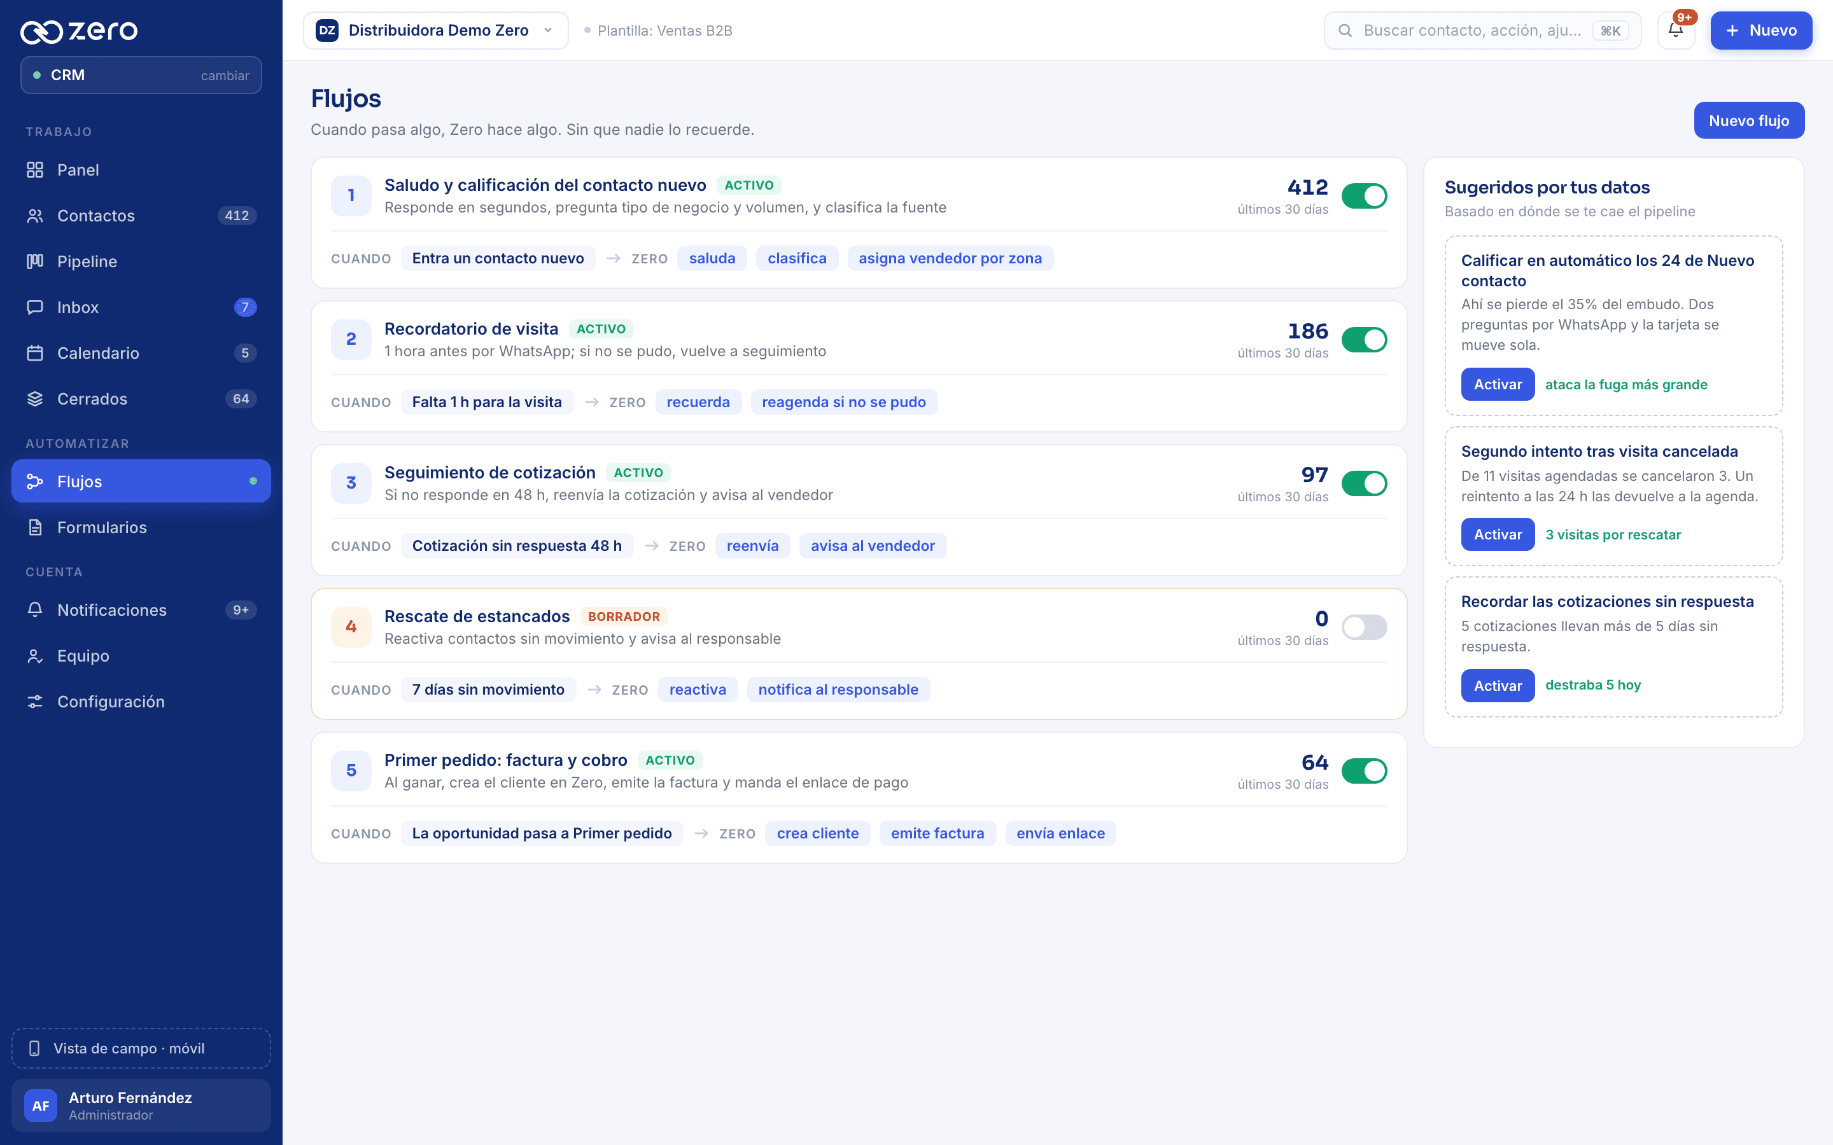Activate Calificar en automático suggestion
Viewport: 1833px width, 1145px height.
pos(1498,384)
